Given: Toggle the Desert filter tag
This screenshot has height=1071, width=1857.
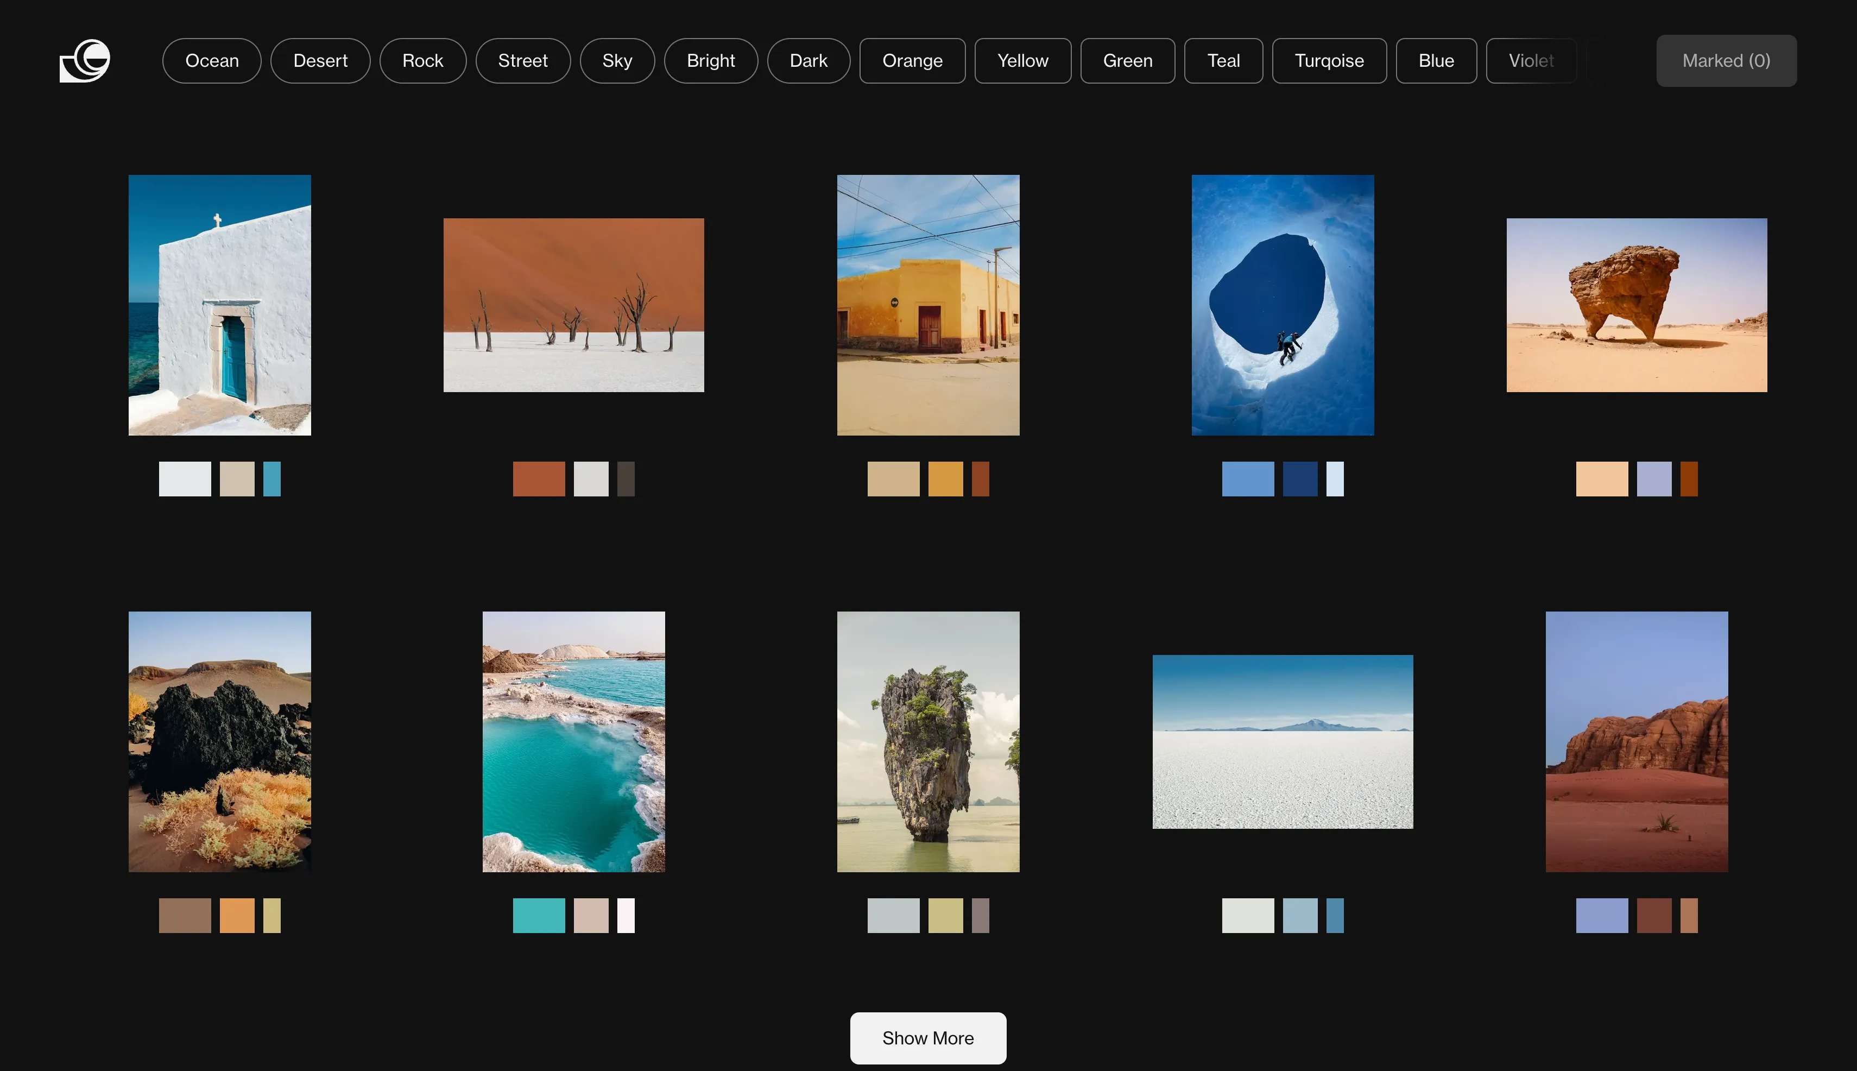Looking at the screenshot, I should click(x=320, y=60).
